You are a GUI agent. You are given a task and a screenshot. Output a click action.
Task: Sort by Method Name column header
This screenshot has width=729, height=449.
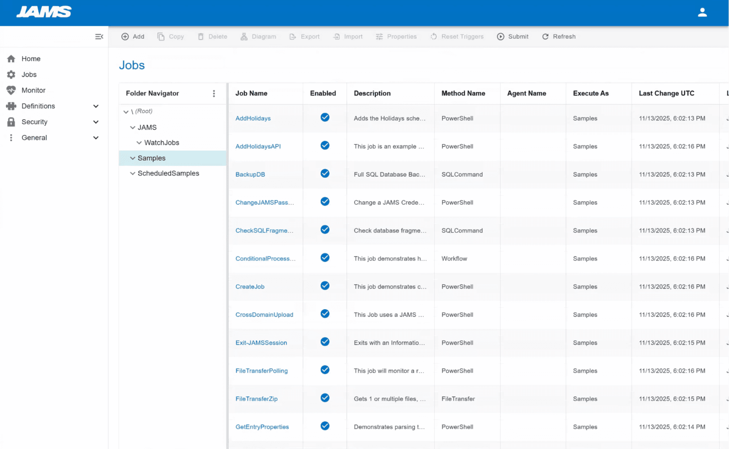tap(463, 93)
